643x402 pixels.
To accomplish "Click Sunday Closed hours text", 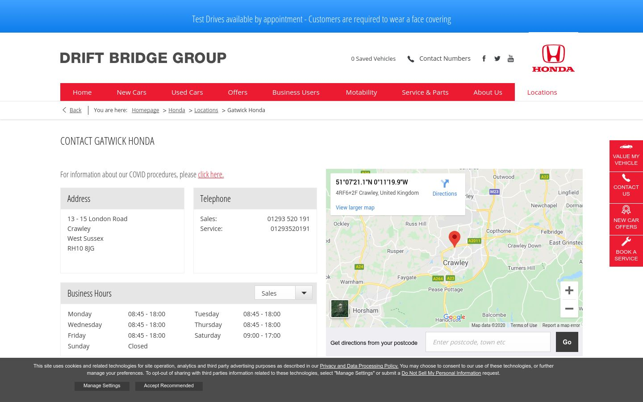I will tap(138, 346).
